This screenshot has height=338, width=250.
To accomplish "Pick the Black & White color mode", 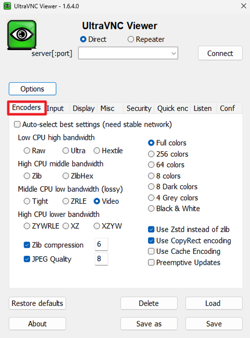I will pos(151,208).
